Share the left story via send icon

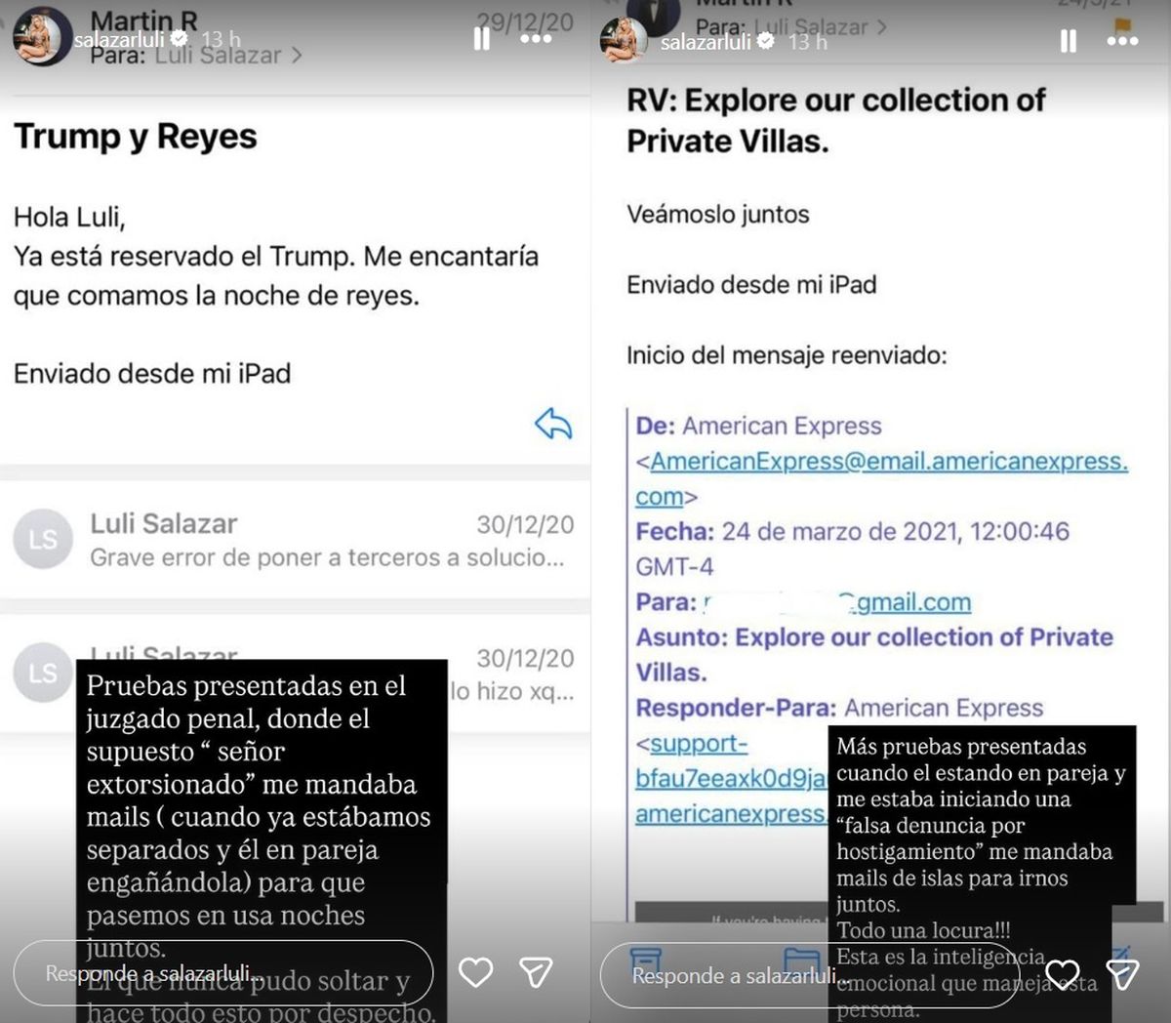click(x=536, y=972)
